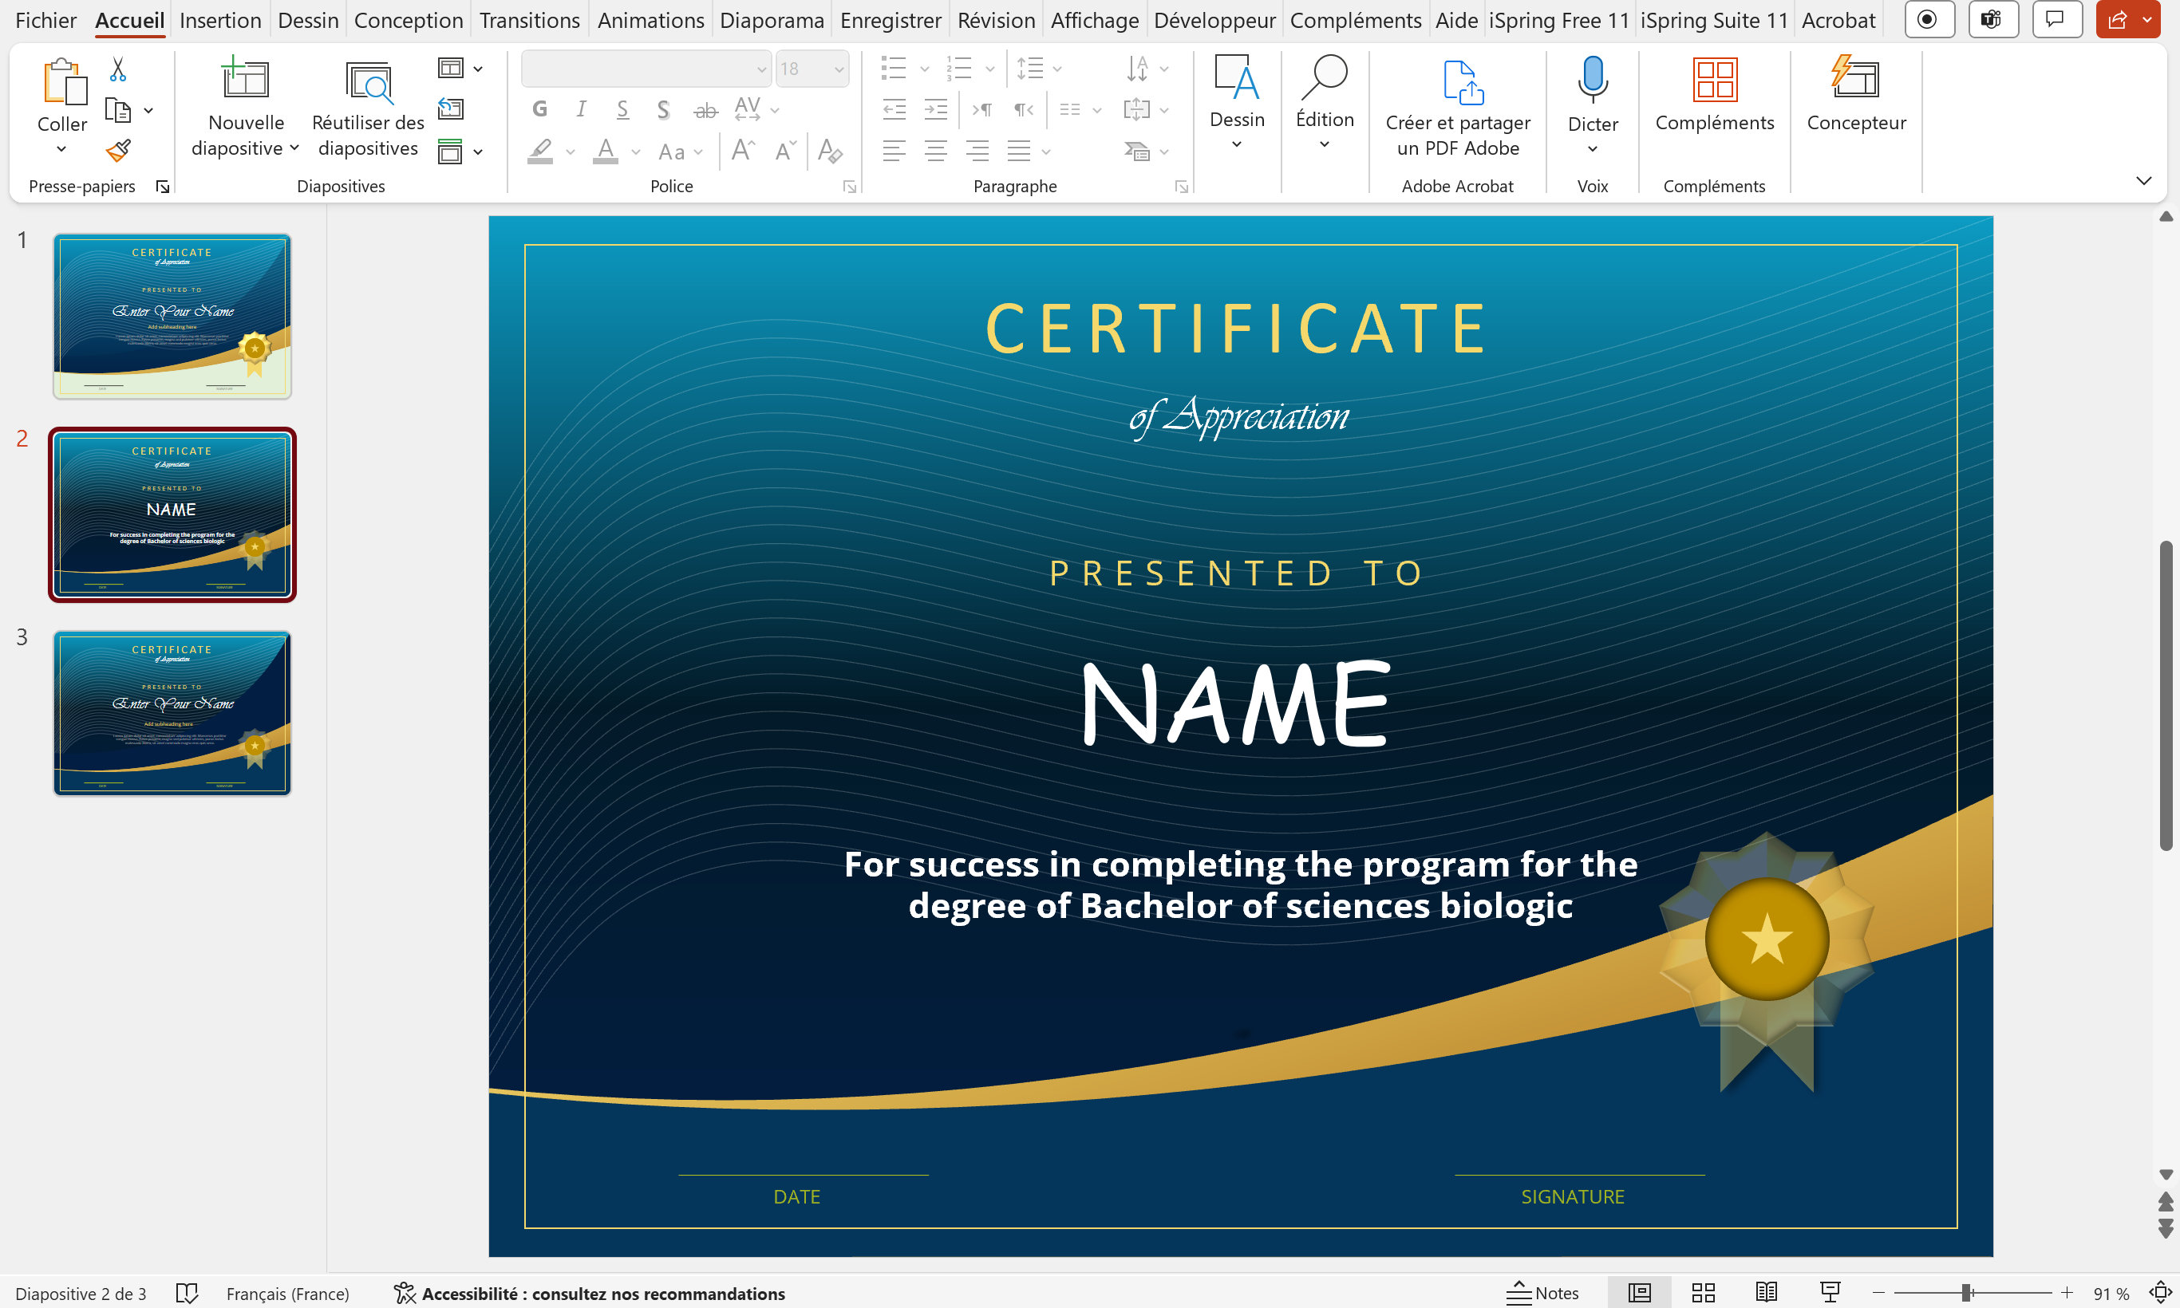The image size is (2180, 1308).
Task: Align text left
Action: [895, 151]
